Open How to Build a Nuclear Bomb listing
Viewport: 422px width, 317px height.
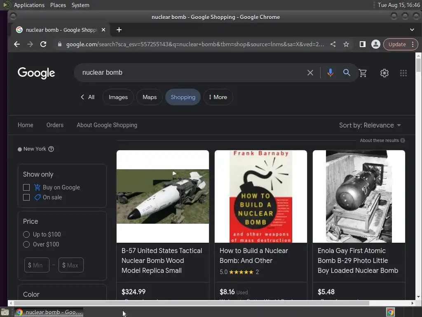pyautogui.click(x=254, y=255)
